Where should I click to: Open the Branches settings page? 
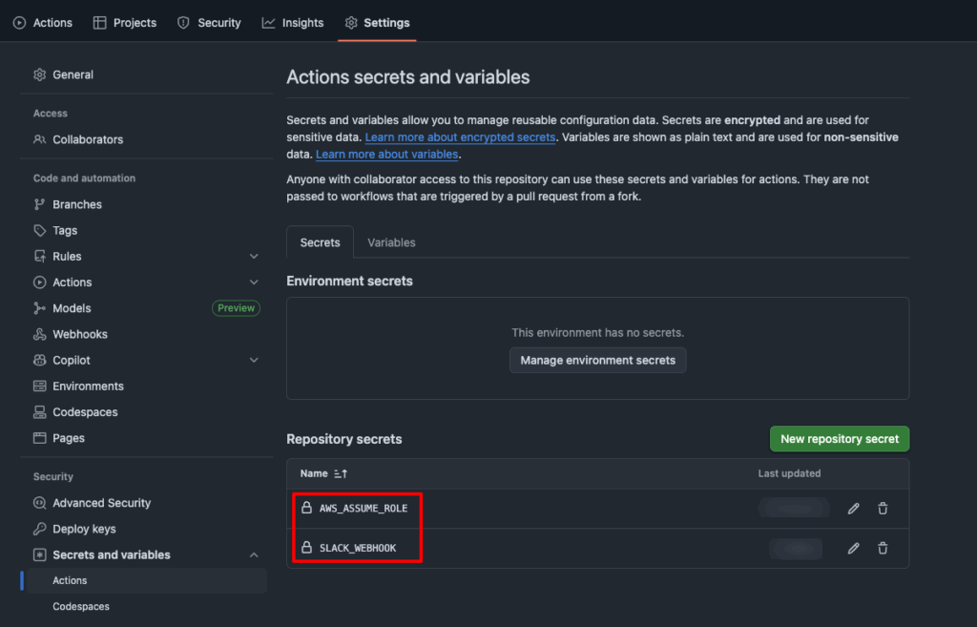77,204
